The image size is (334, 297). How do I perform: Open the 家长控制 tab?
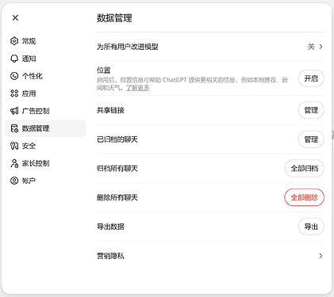click(x=45, y=163)
